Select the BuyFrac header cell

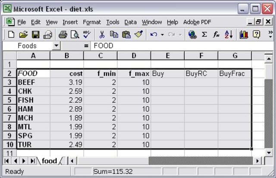(235, 74)
